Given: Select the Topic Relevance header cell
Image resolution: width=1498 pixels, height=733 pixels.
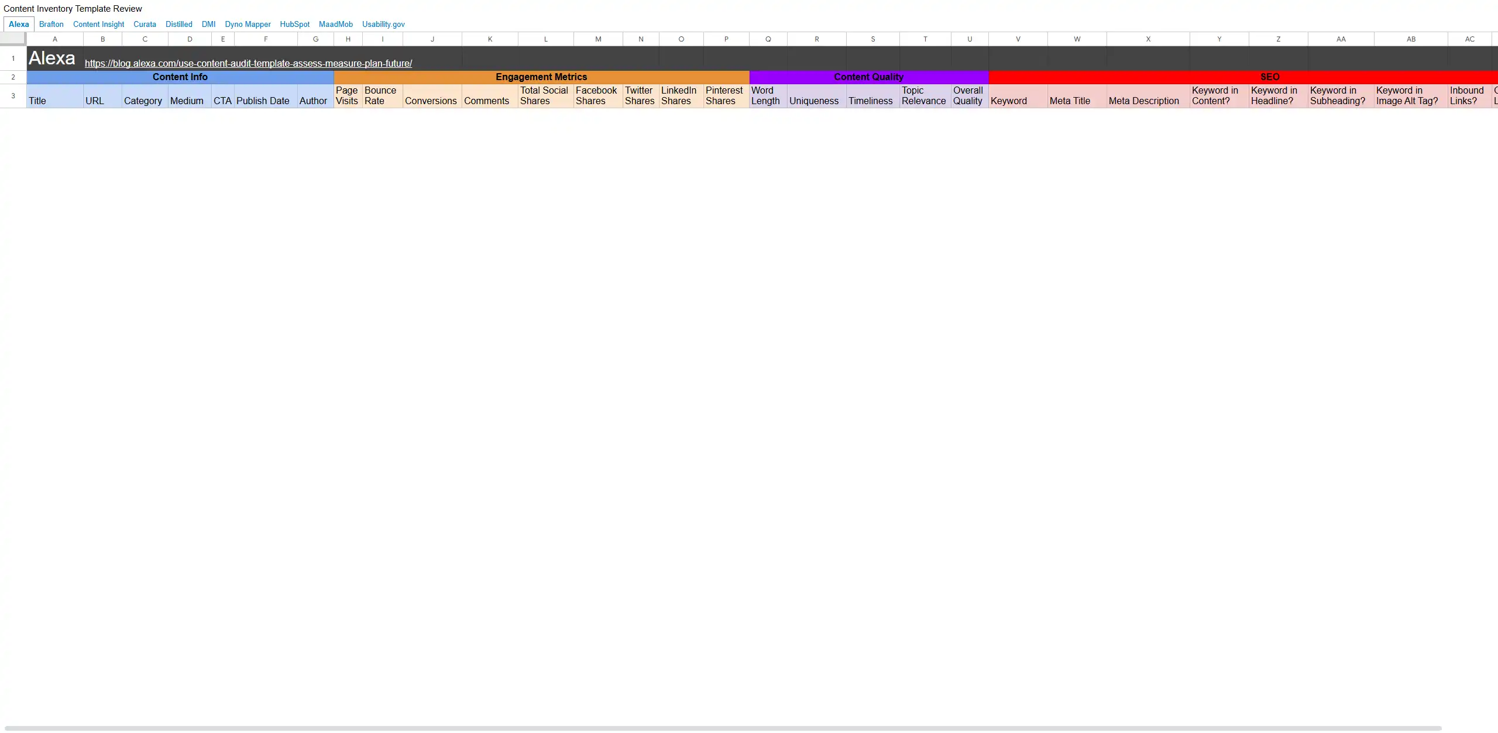Looking at the screenshot, I should pyautogui.click(x=926, y=96).
